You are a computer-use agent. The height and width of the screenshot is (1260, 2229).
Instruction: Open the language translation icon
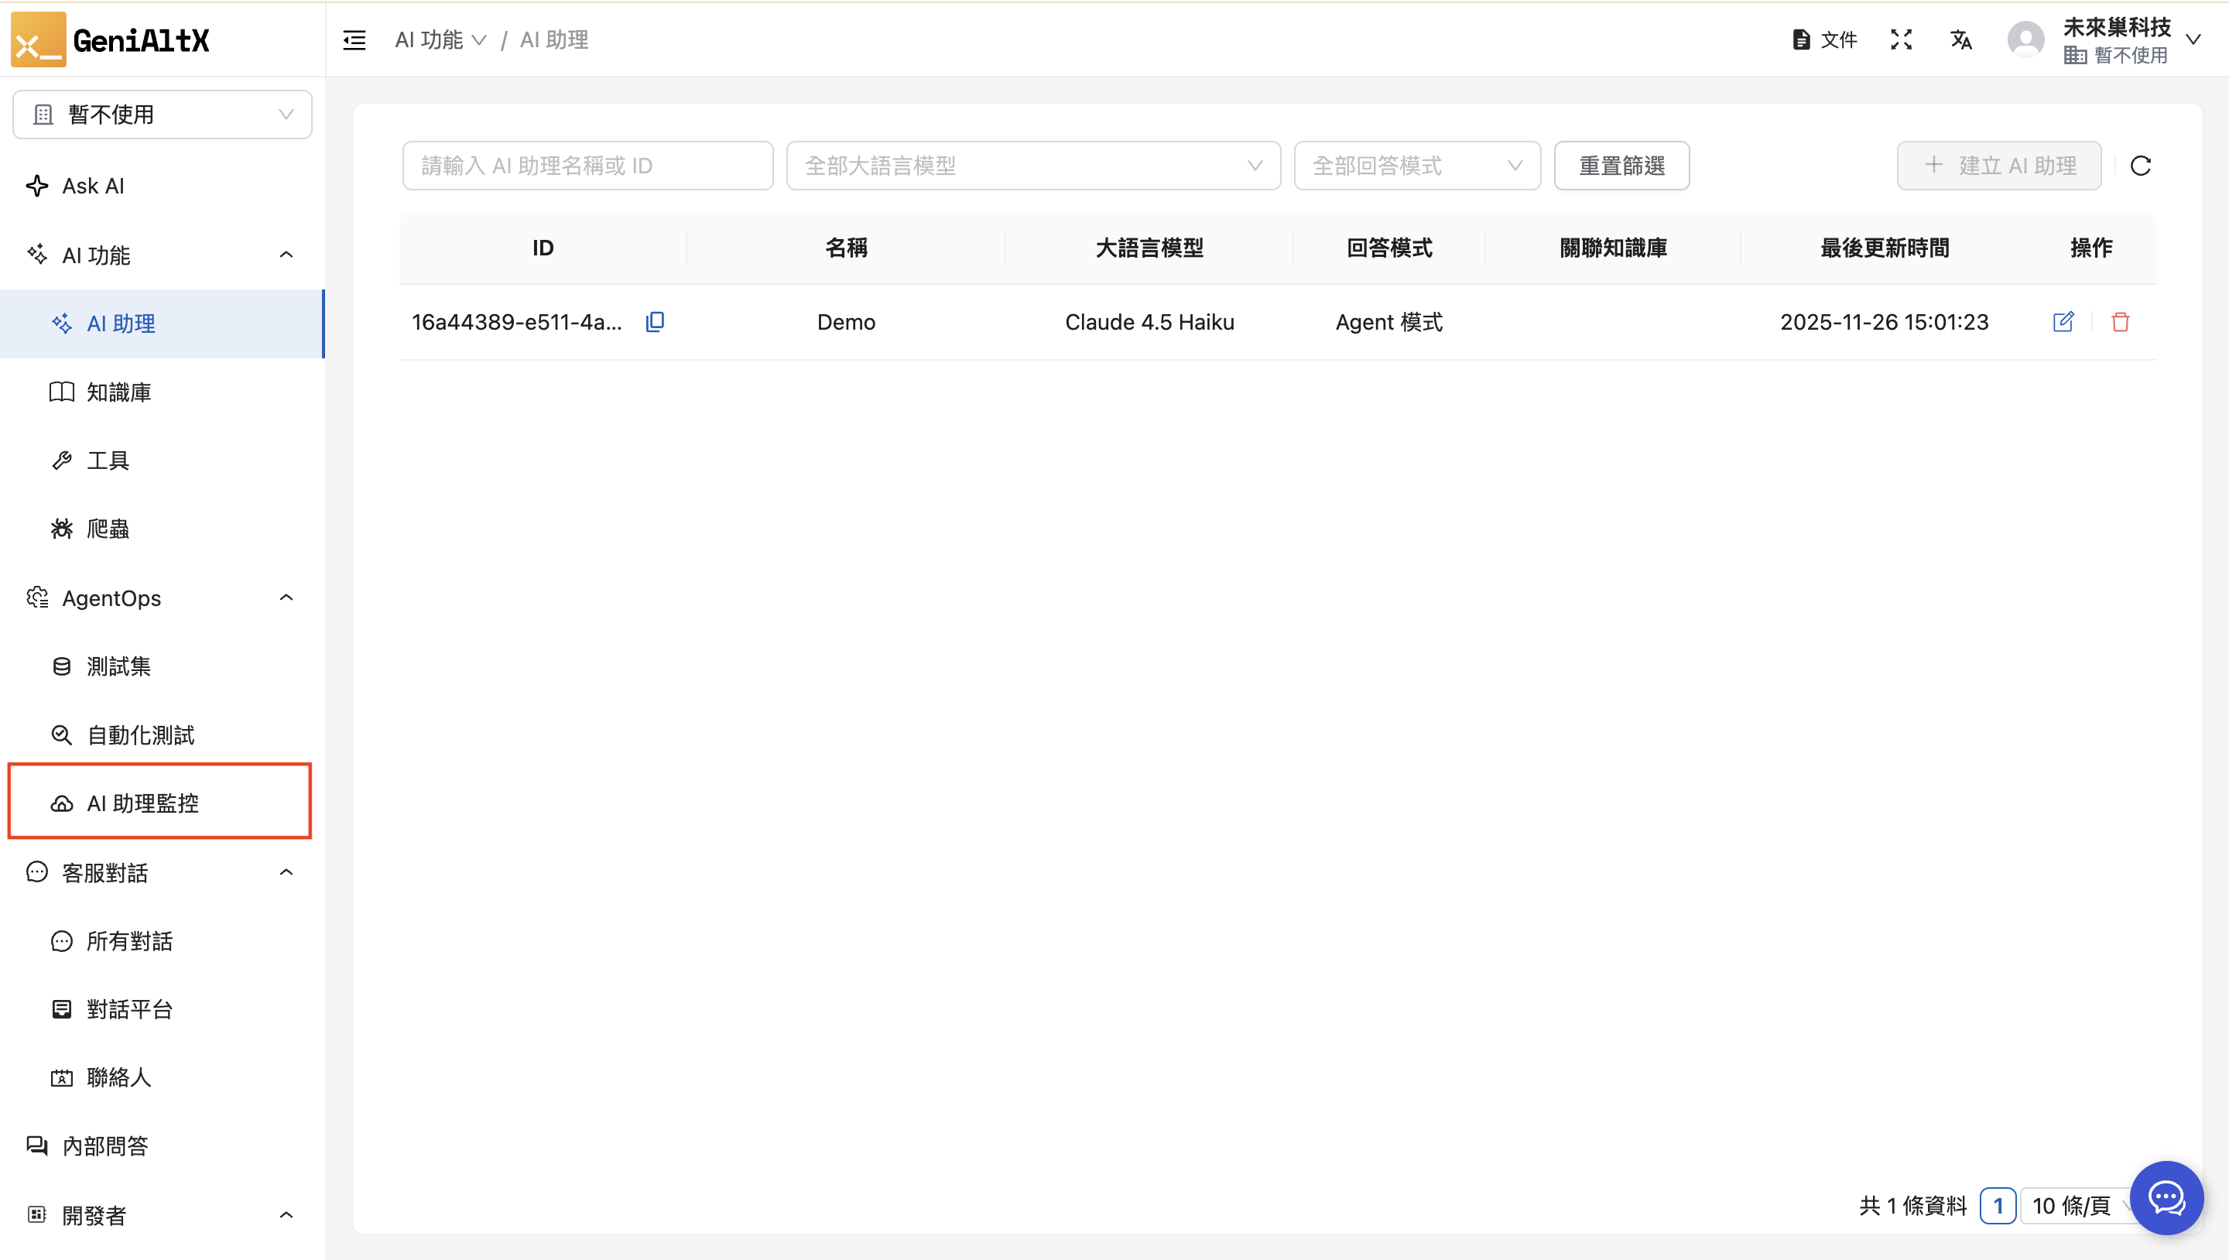[x=1960, y=39]
